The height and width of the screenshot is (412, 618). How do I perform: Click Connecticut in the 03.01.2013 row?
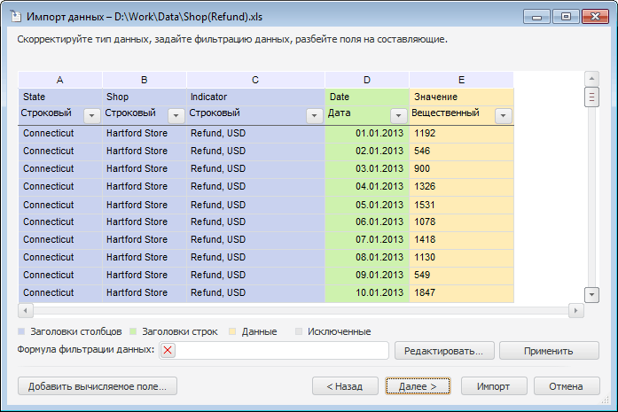coord(60,169)
